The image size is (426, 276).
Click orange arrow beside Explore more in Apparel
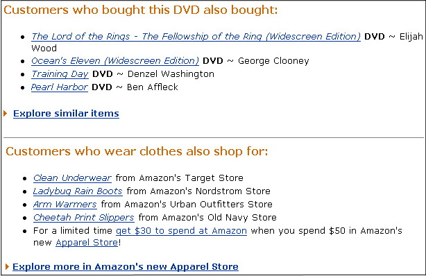[x=7, y=266]
